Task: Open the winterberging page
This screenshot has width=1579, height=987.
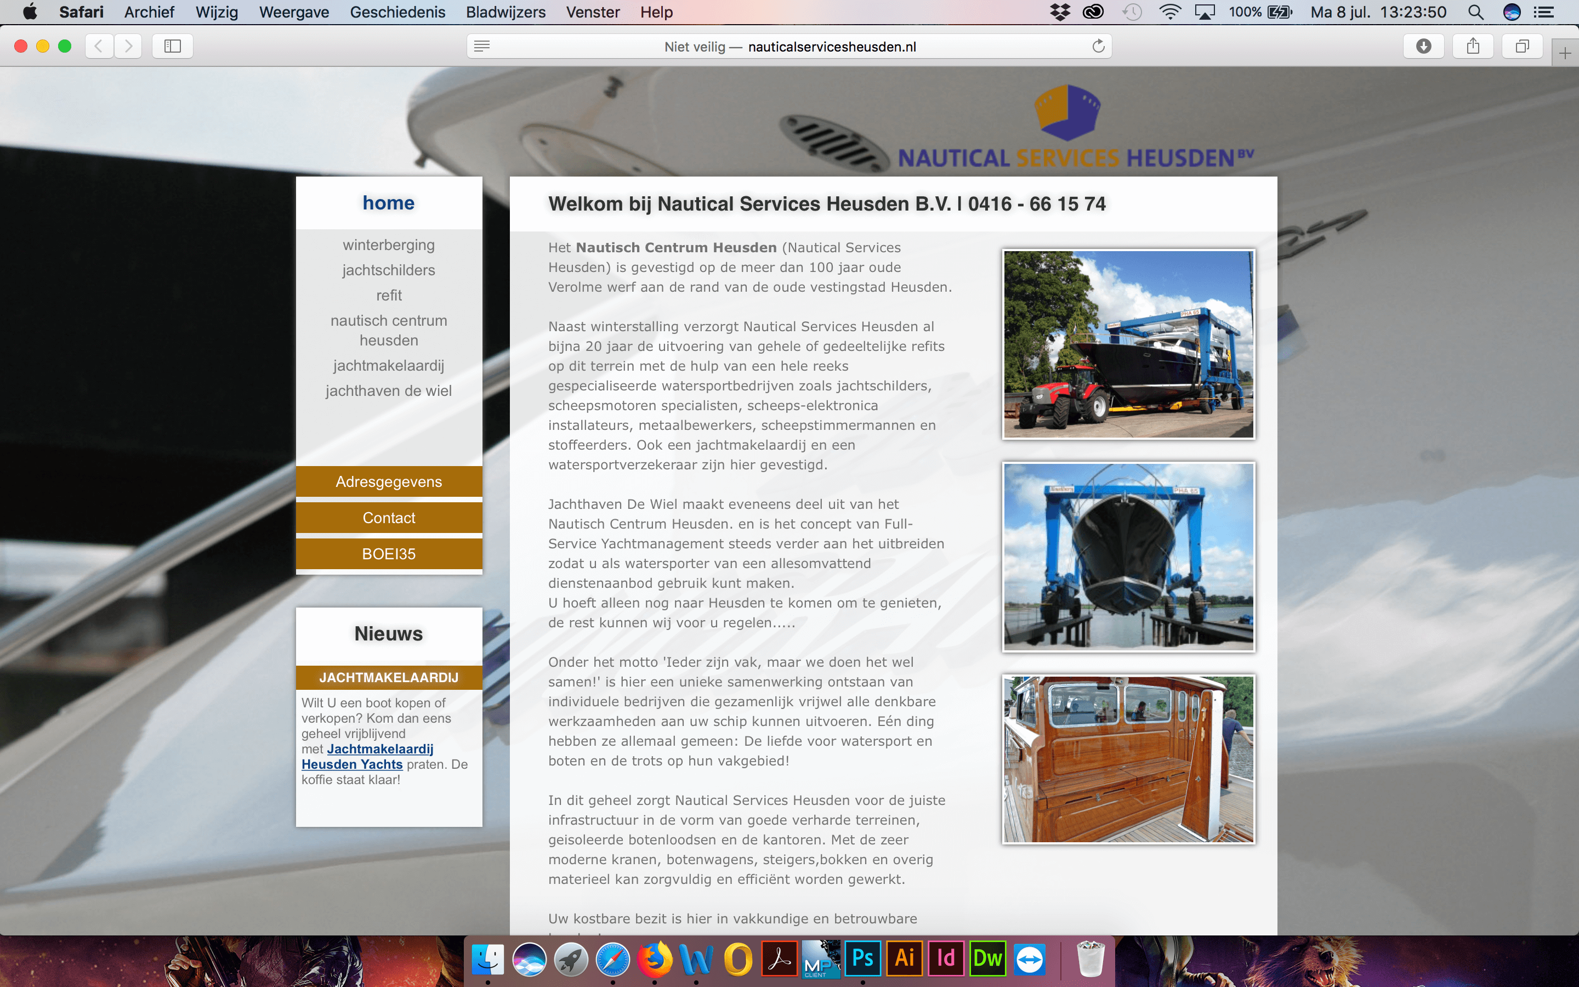Action: click(388, 245)
